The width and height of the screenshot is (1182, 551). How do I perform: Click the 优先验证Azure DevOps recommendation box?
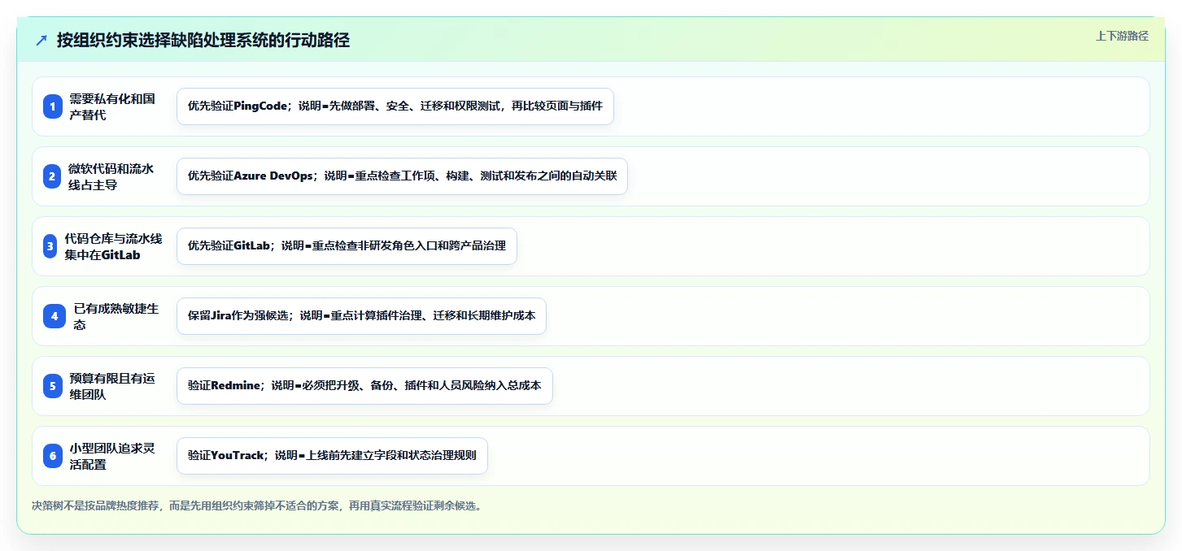pyautogui.click(x=402, y=176)
